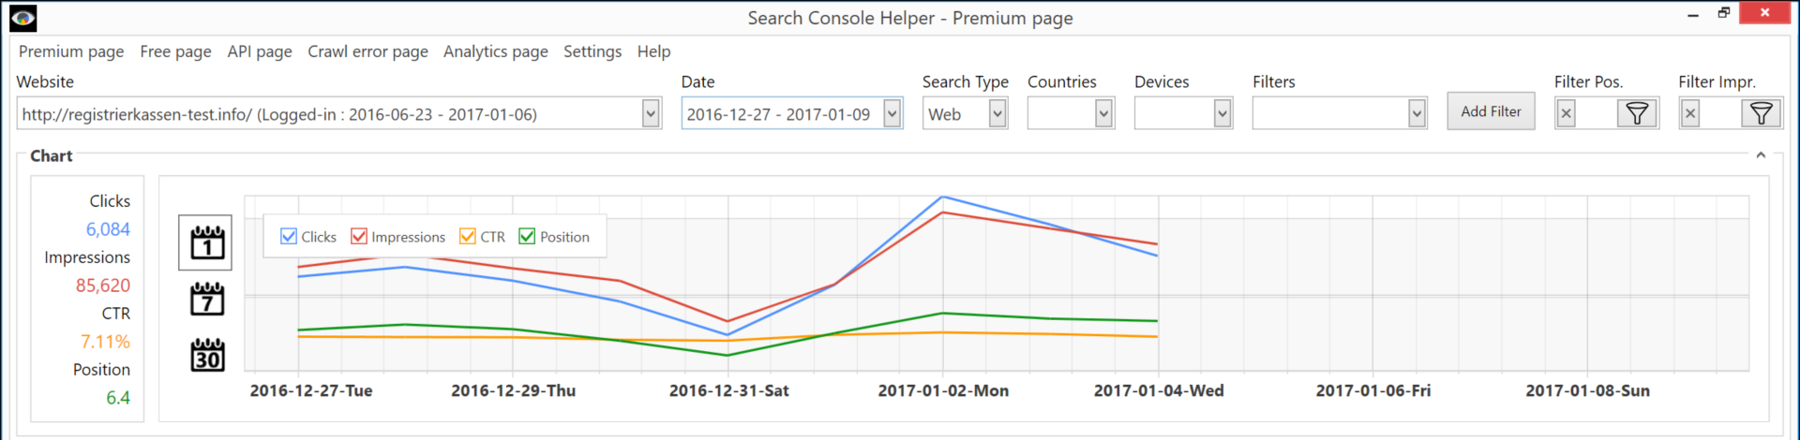Open the Website dropdown list
Image resolution: width=1800 pixels, height=440 pixels.
click(x=651, y=114)
